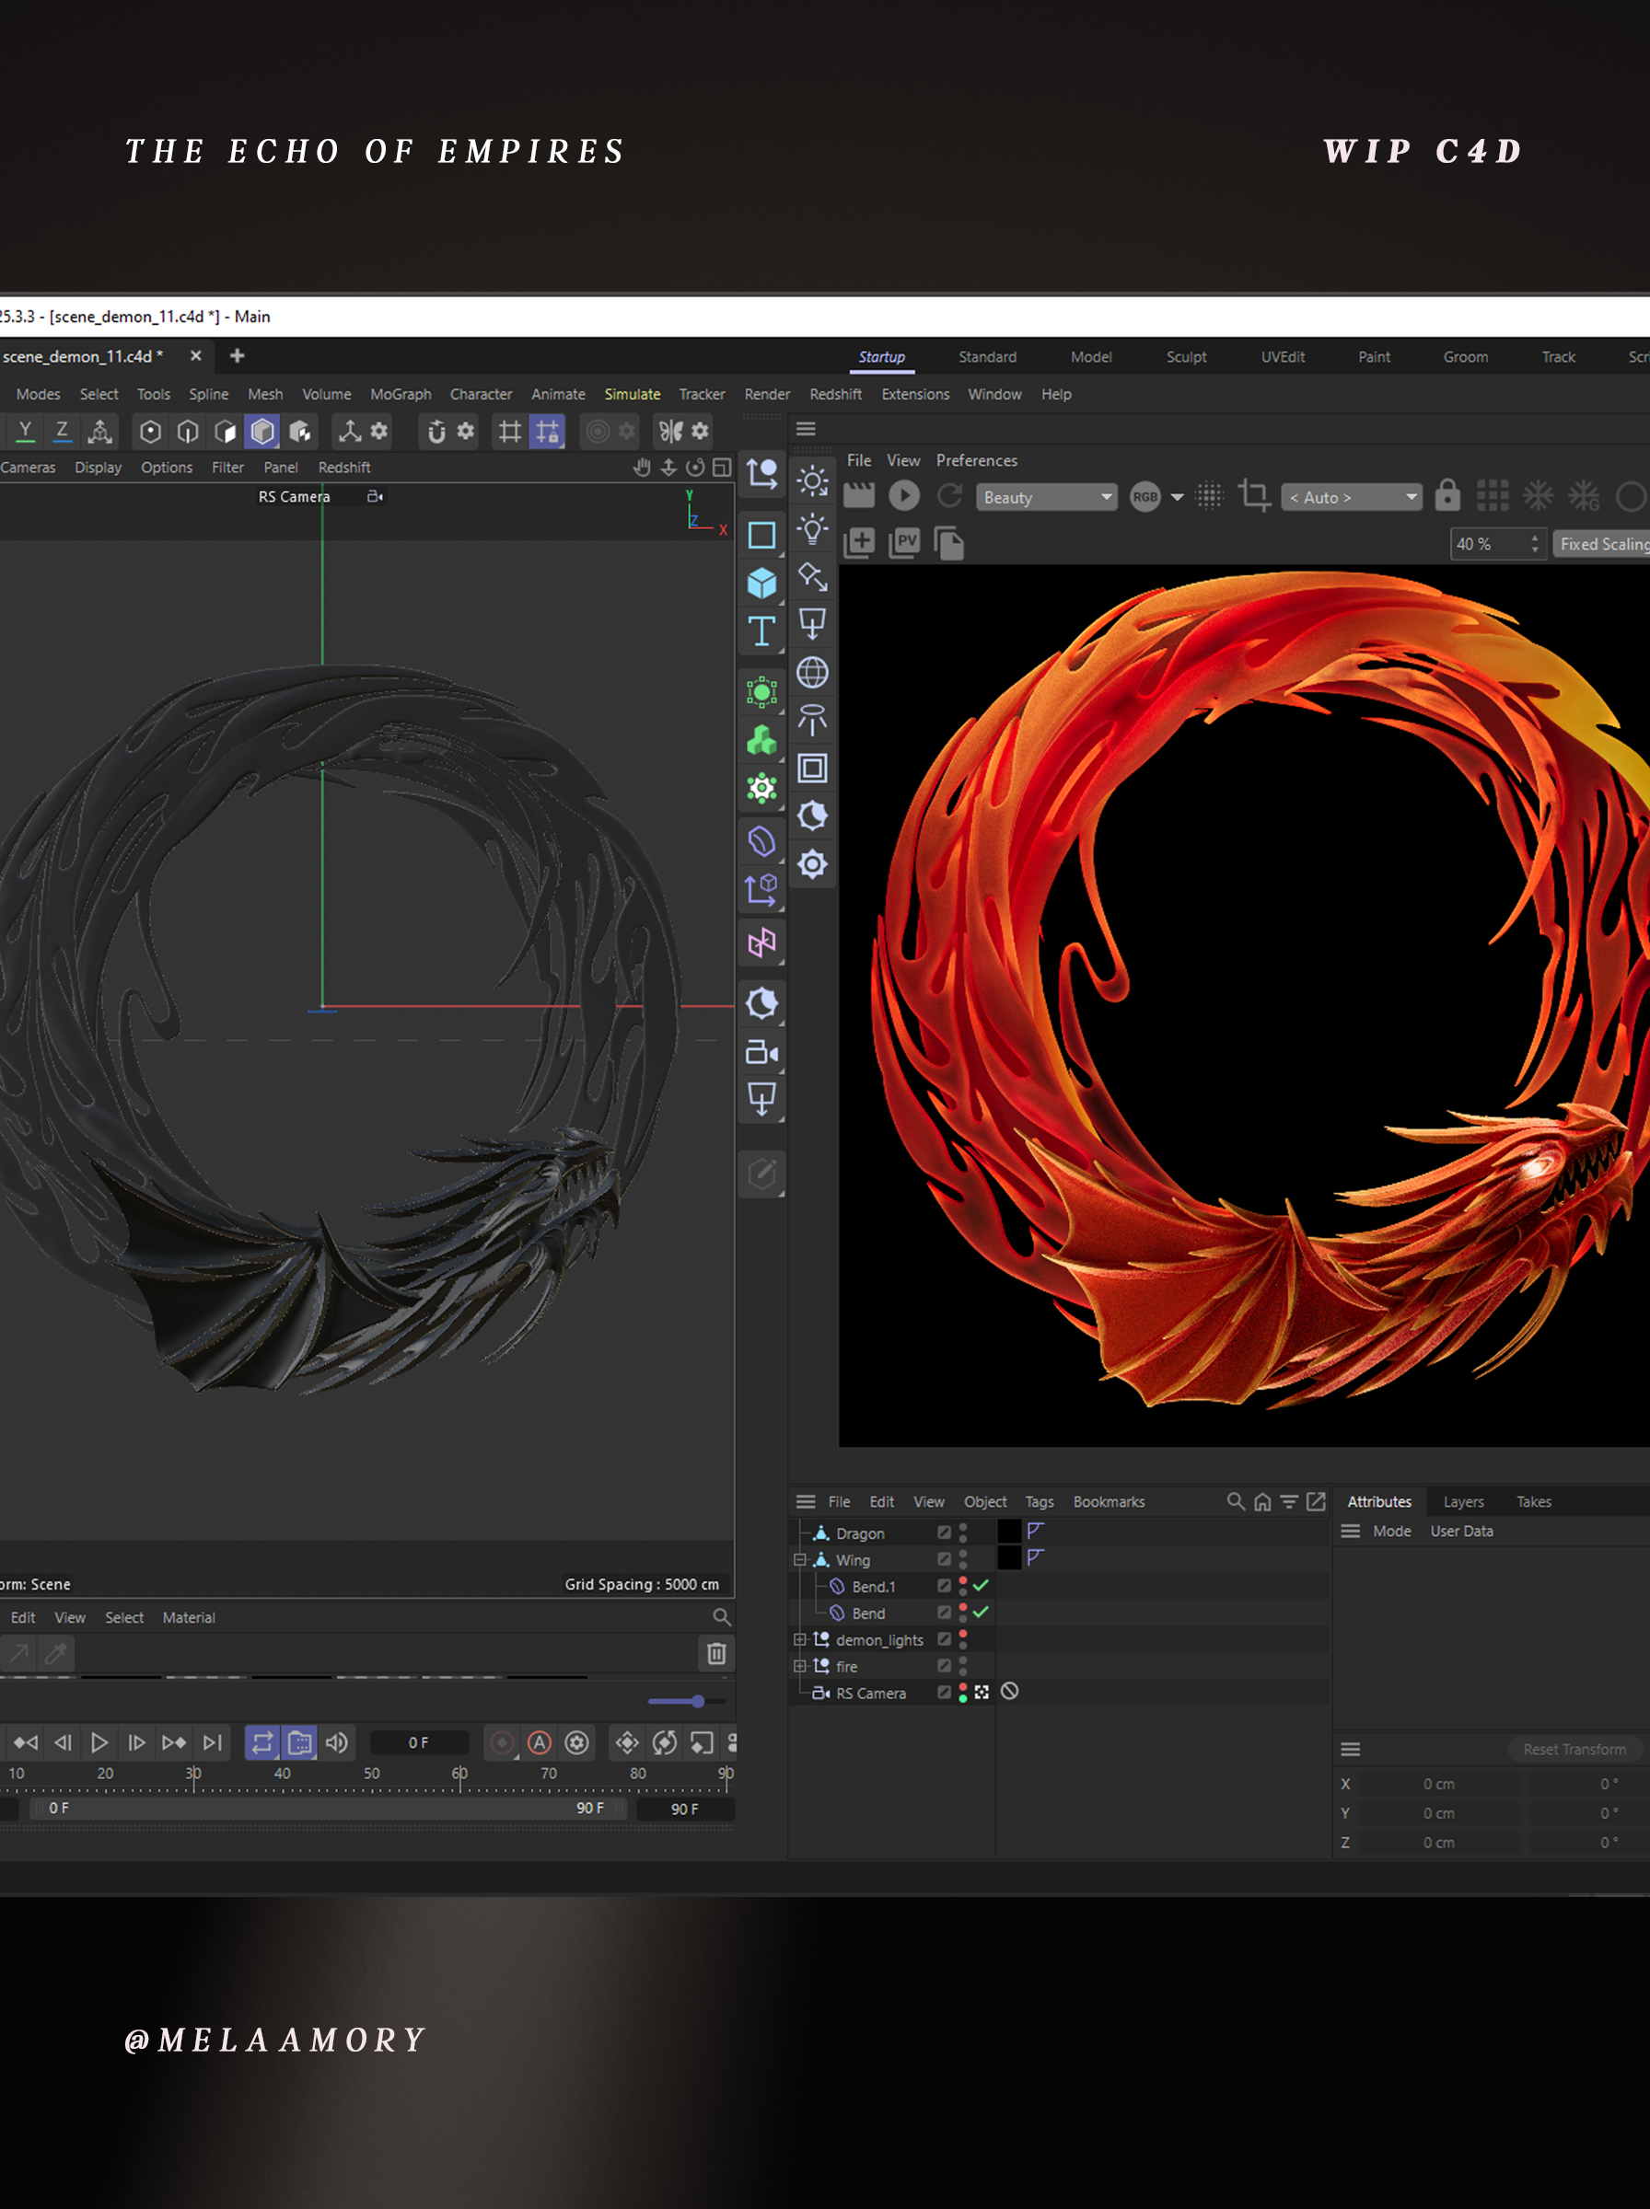Go to the end of animation
Screen dimensions: 1650x2209
212,1743
